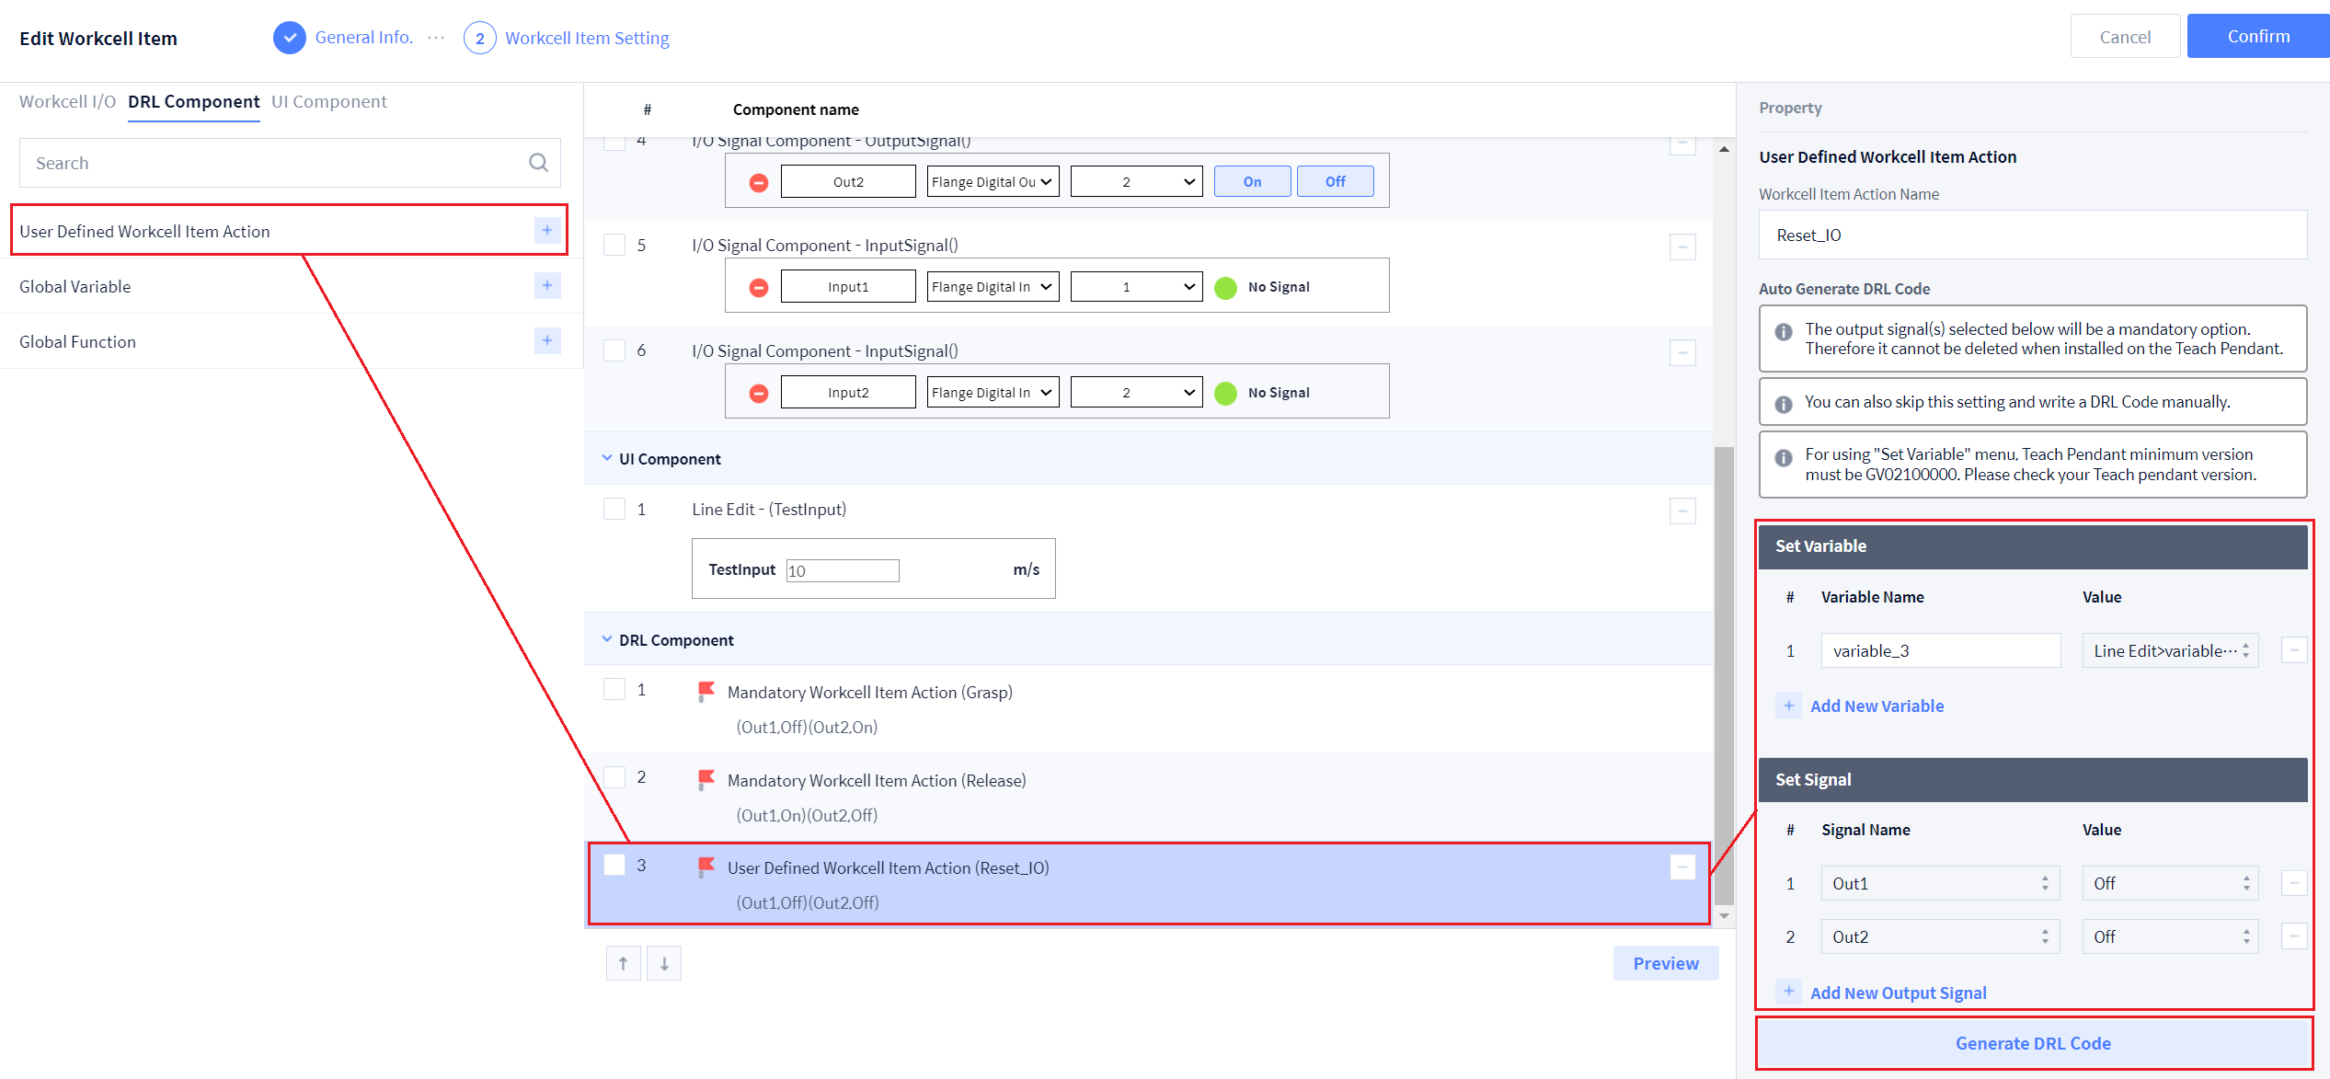Switch to UI Component tab

328,102
